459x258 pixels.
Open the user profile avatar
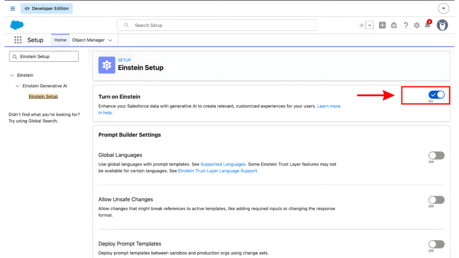(x=442, y=25)
